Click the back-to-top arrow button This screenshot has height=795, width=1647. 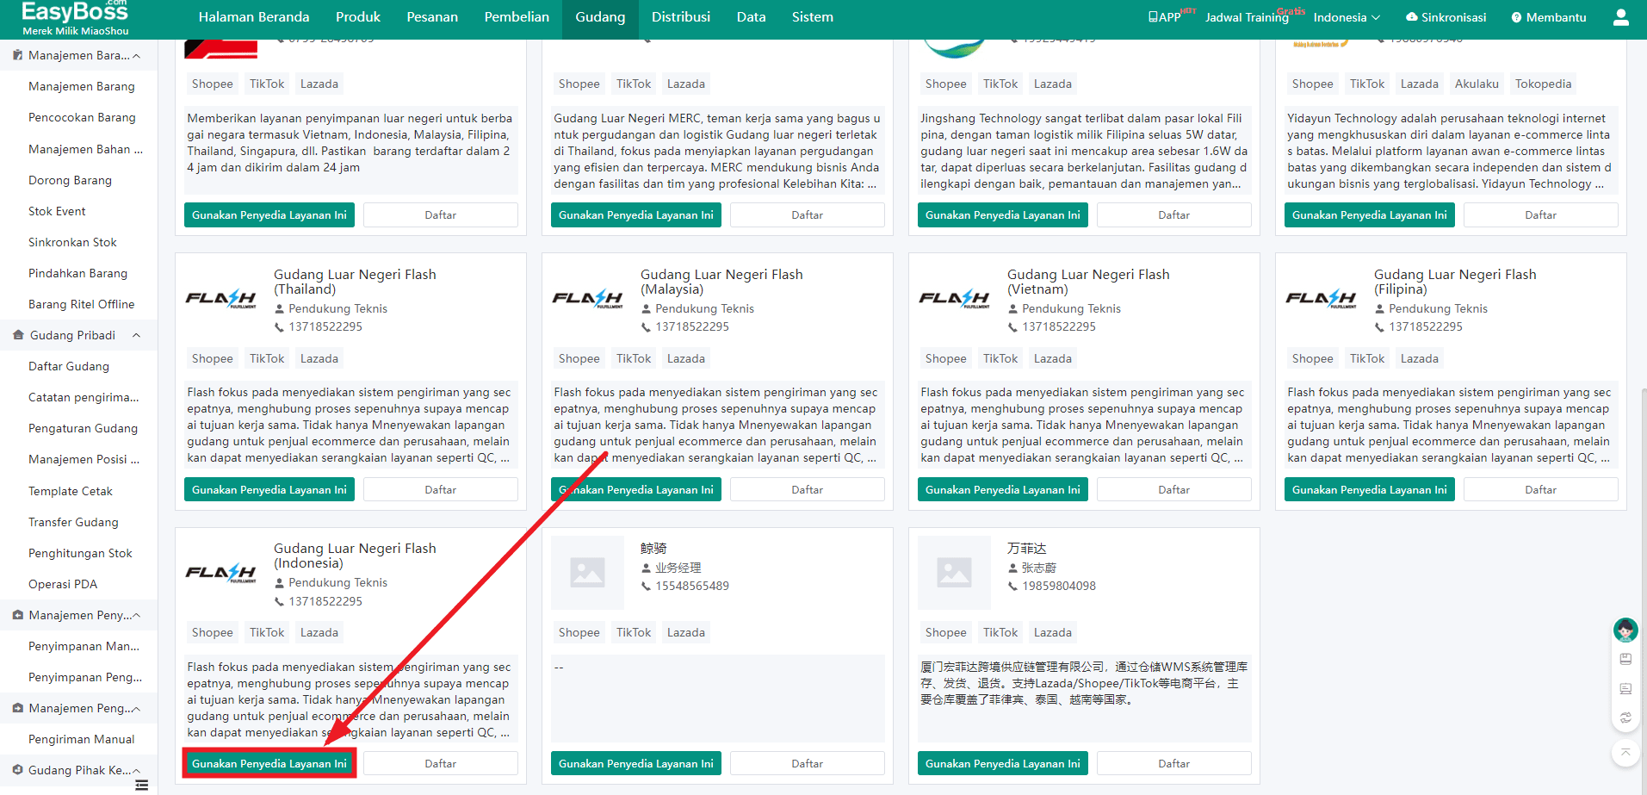coord(1625,753)
